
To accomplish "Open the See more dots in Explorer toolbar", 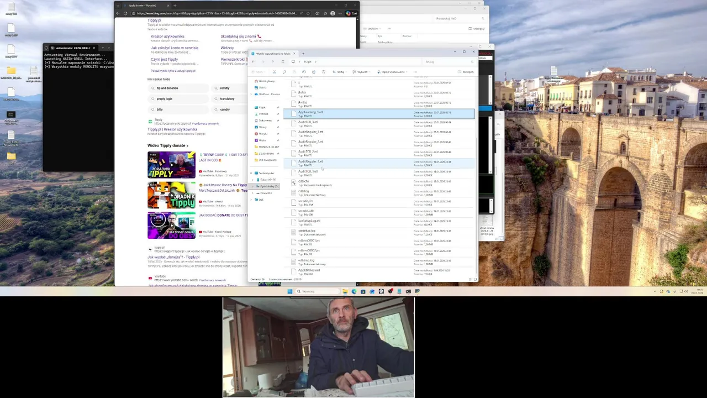I will [x=415, y=72].
